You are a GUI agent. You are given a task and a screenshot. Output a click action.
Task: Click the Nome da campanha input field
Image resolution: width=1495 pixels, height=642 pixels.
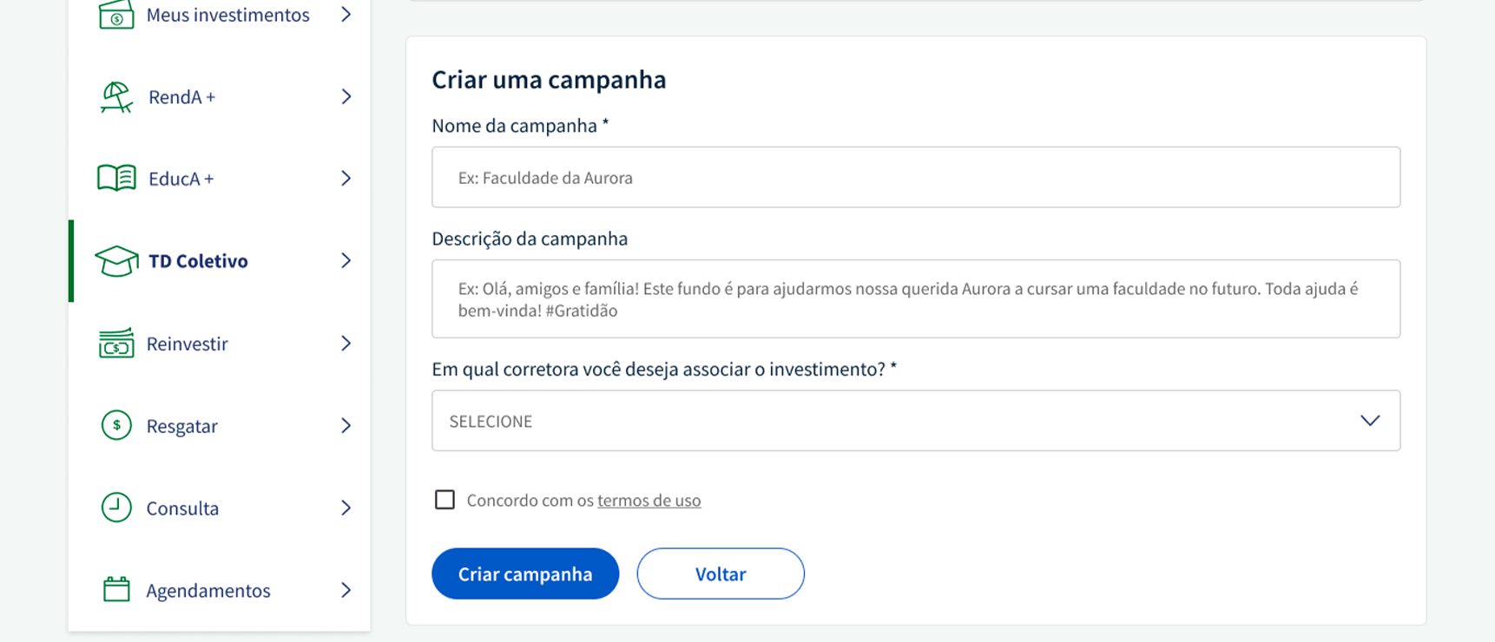[916, 177]
